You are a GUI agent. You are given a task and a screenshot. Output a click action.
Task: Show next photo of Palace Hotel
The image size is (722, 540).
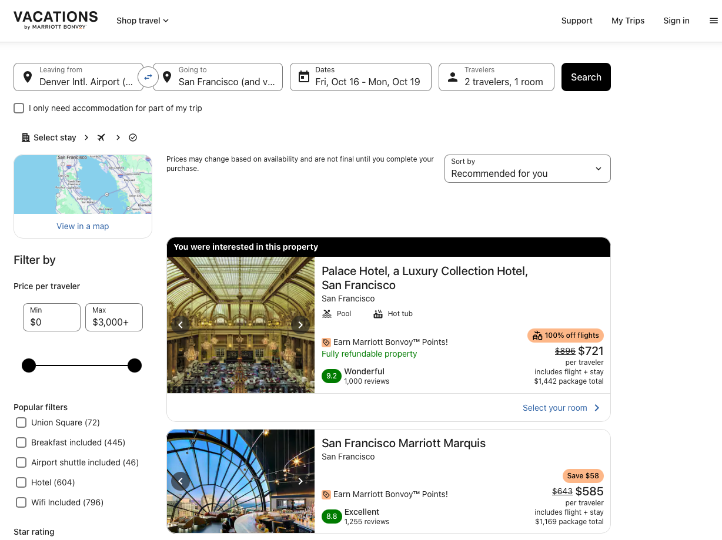[x=300, y=324]
